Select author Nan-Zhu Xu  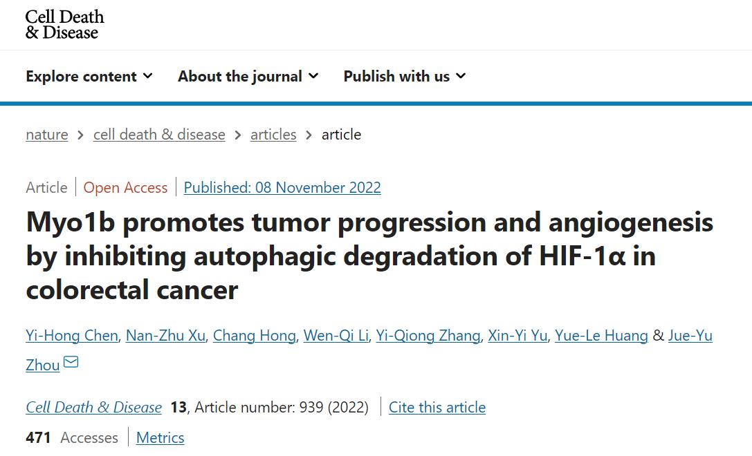[x=165, y=336]
